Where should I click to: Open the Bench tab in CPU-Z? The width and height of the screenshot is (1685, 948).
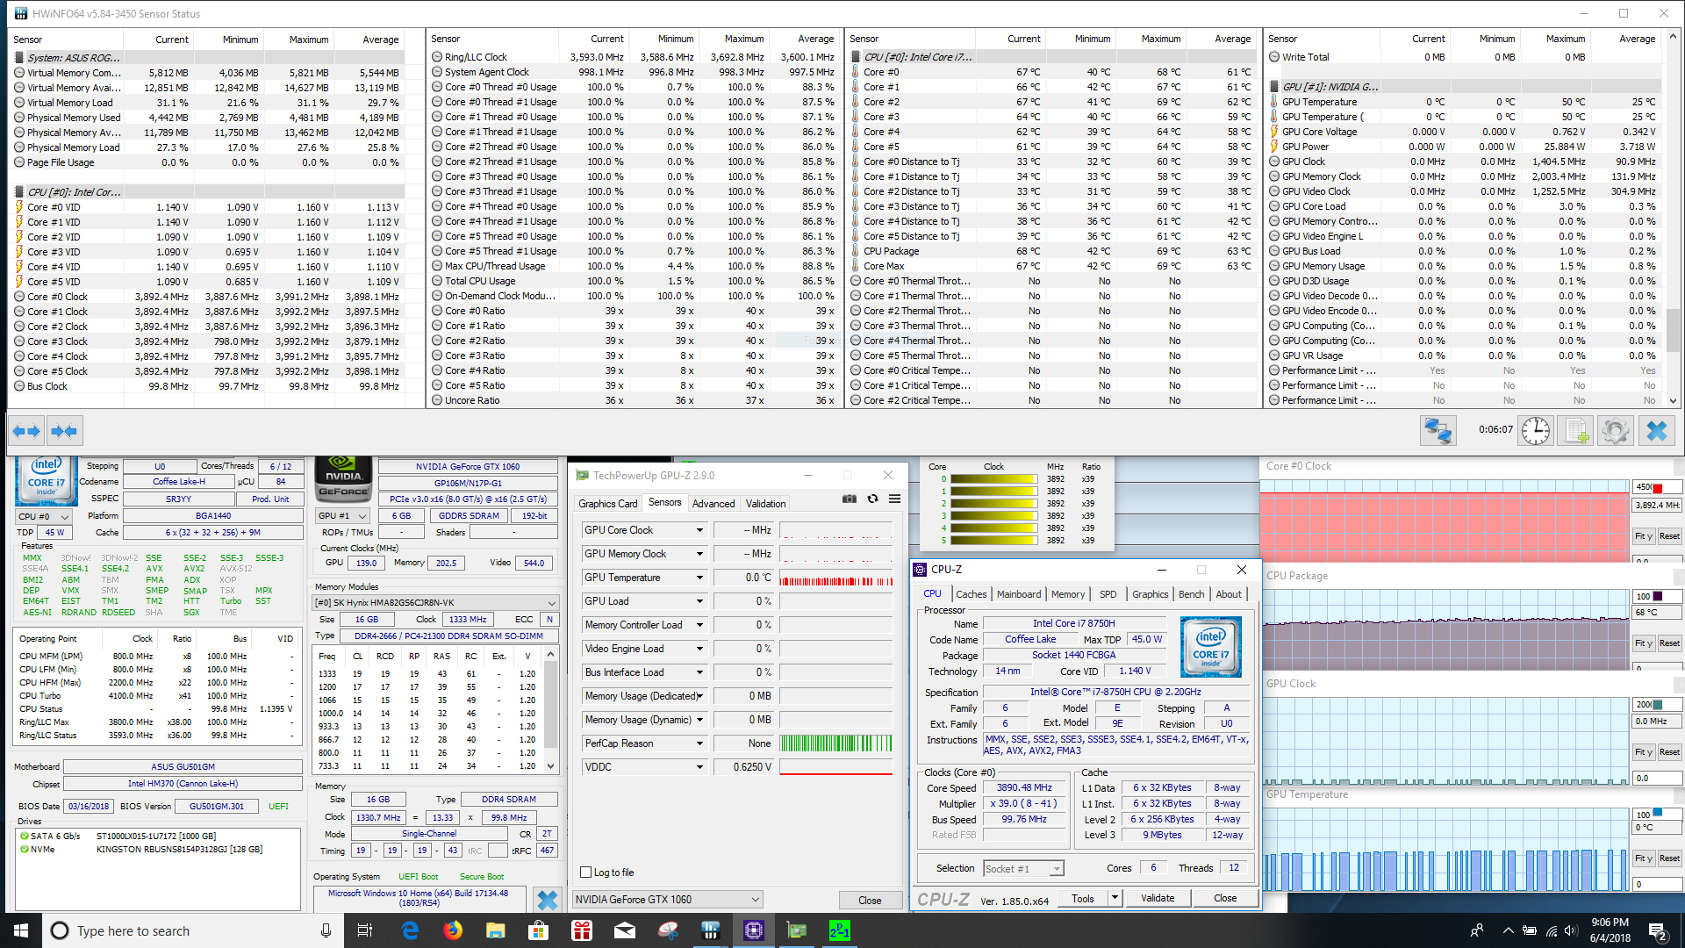[x=1191, y=594]
